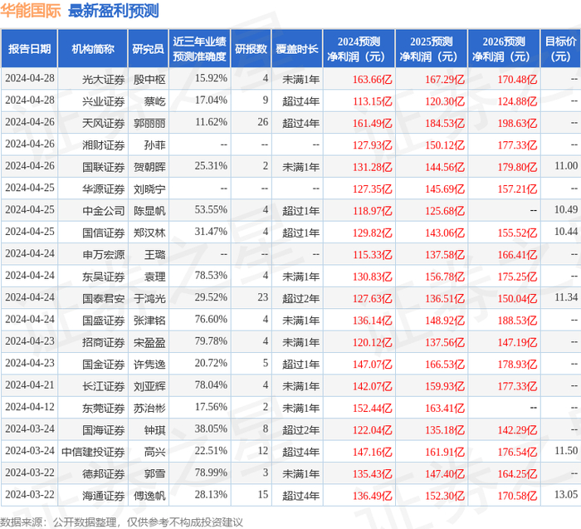The width and height of the screenshot is (581, 529).
Task: Click the 163.66亿 2024 forecast value
Action: click(372, 80)
